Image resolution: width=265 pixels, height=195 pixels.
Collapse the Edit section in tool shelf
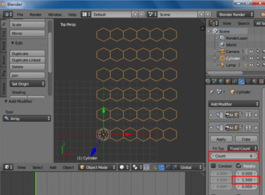[13, 43]
